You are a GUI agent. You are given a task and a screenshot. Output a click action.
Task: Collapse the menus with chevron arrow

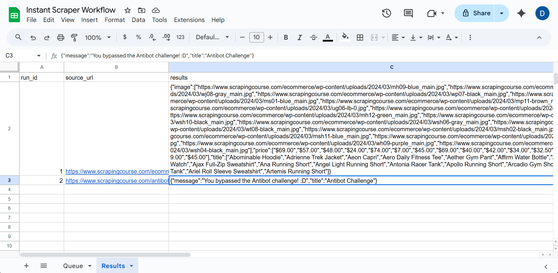[539, 37]
